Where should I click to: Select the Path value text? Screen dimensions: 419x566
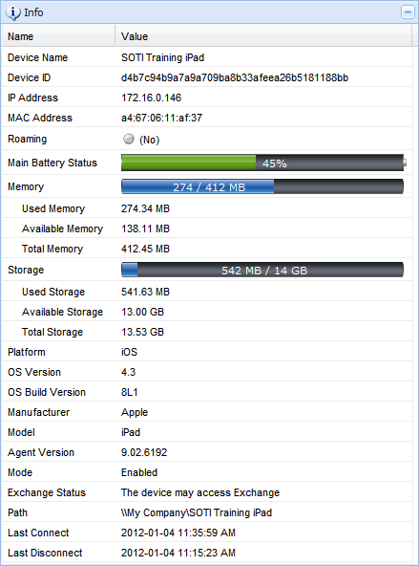[x=197, y=512]
